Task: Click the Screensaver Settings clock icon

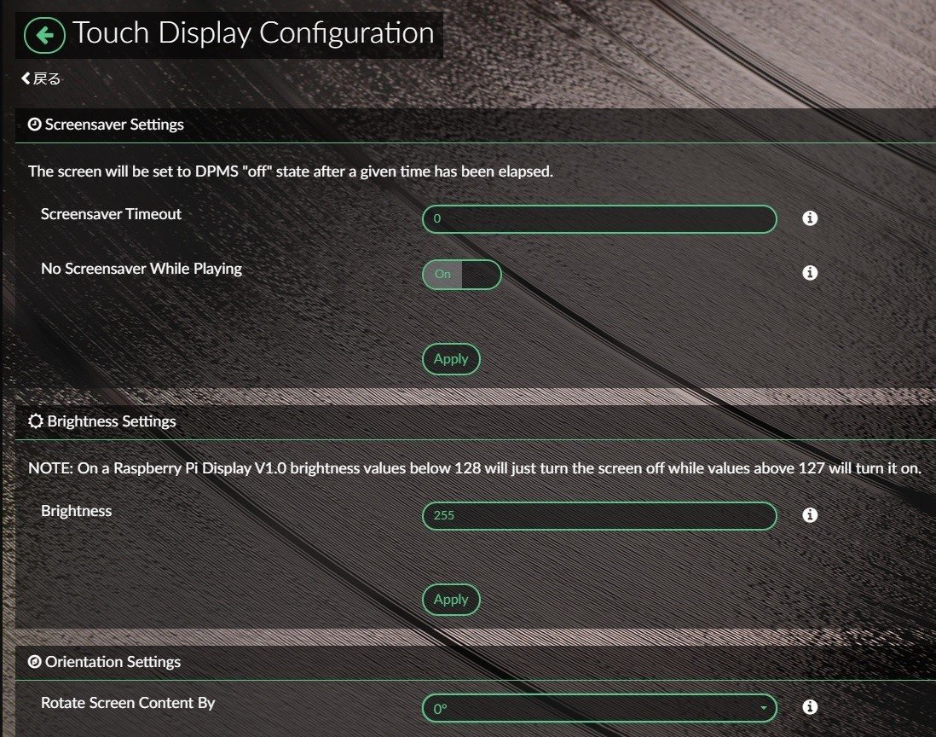Action: tap(35, 125)
